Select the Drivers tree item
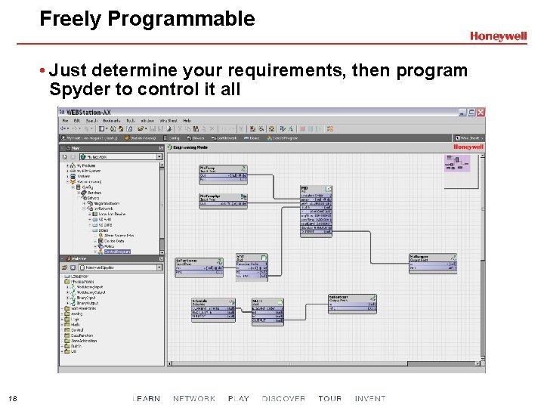The image size is (544, 408). [93, 198]
